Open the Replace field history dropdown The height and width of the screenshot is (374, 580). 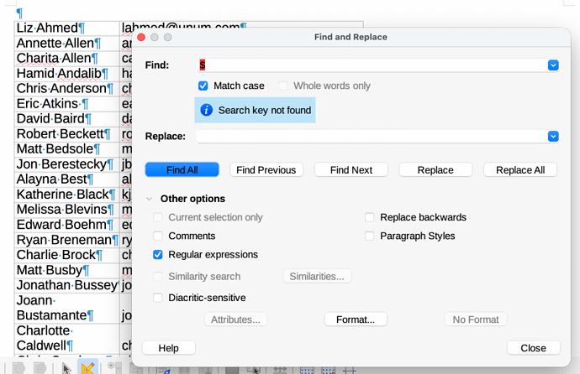[x=553, y=136]
